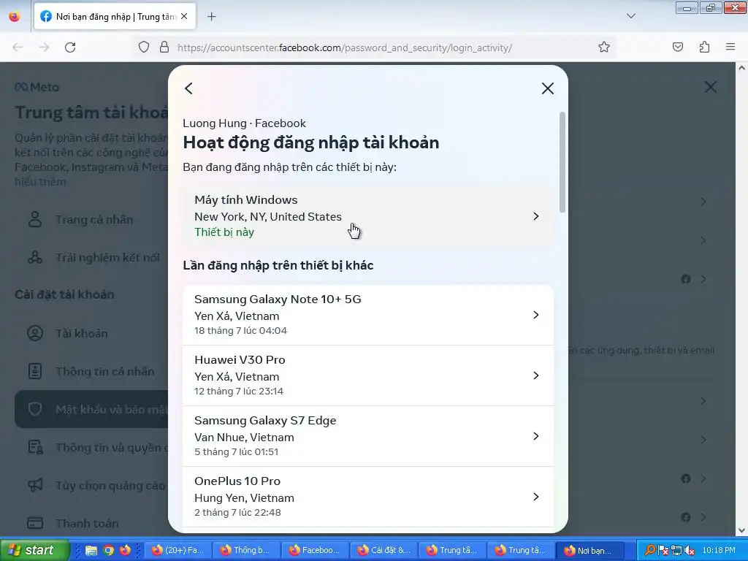Click the system clock showing 10:18 PM
Image resolution: width=748 pixels, height=561 pixels.
[x=719, y=551]
